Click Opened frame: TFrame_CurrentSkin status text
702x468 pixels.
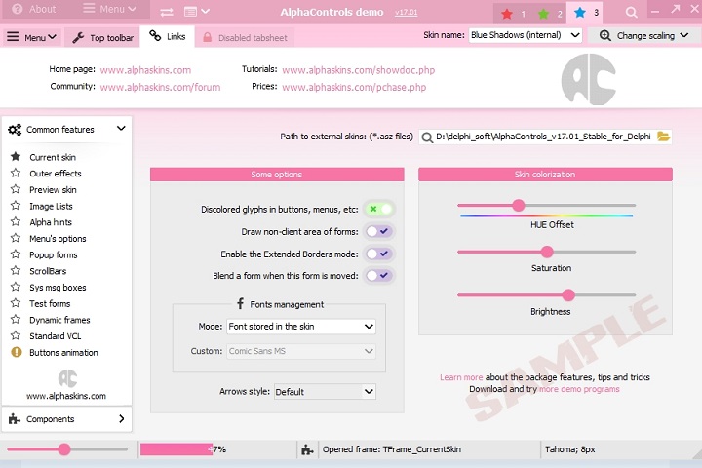392,449
